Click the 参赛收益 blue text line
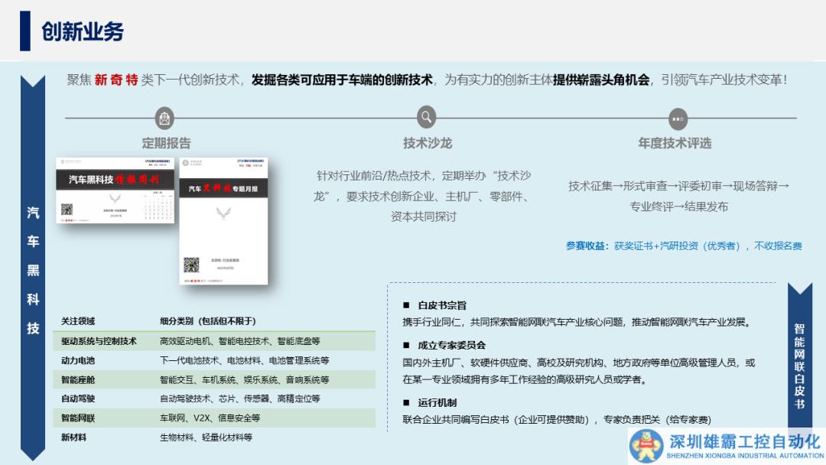Screen dimensions: 826x465 [x=683, y=246]
